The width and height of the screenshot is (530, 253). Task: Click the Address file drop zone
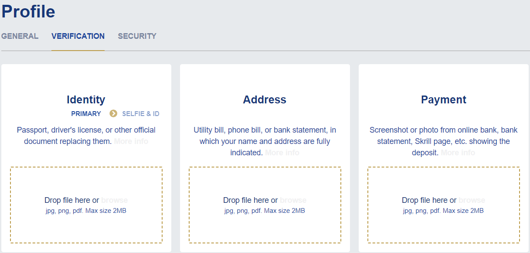(x=265, y=227)
